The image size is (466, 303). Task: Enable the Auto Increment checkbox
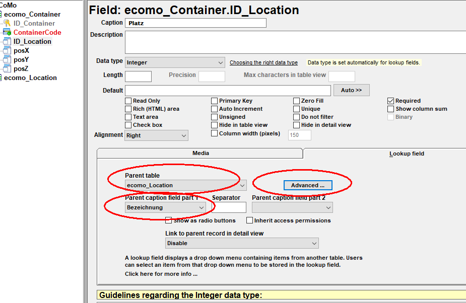click(x=214, y=109)
